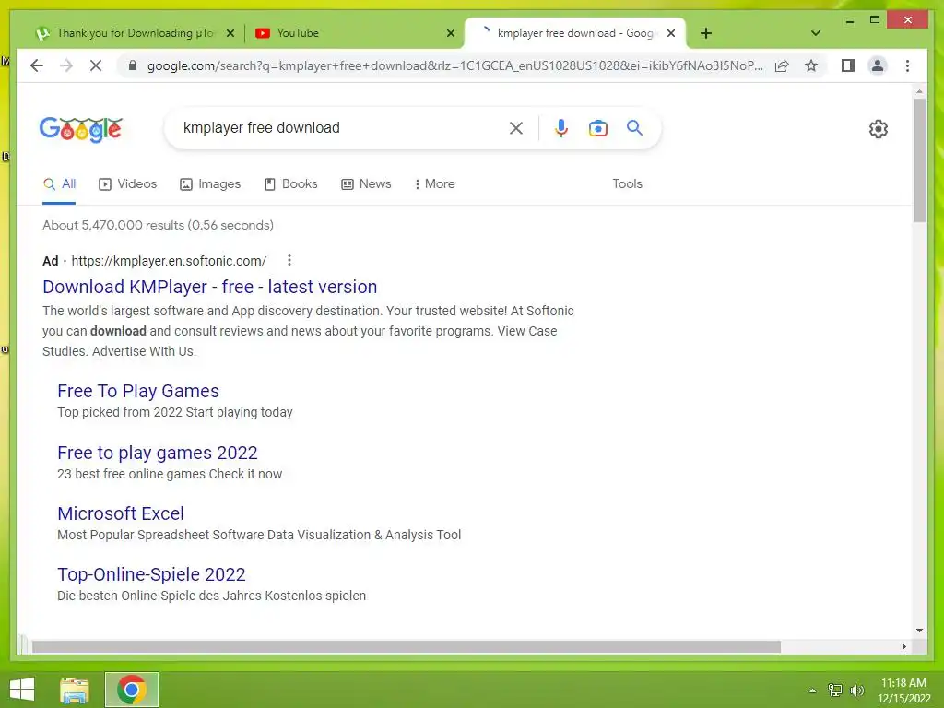Close the uTorrent download tab
944x708 pixels.
click(x=230, y=33)
